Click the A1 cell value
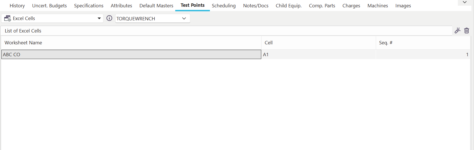The image size is (474, 150). 266,55
